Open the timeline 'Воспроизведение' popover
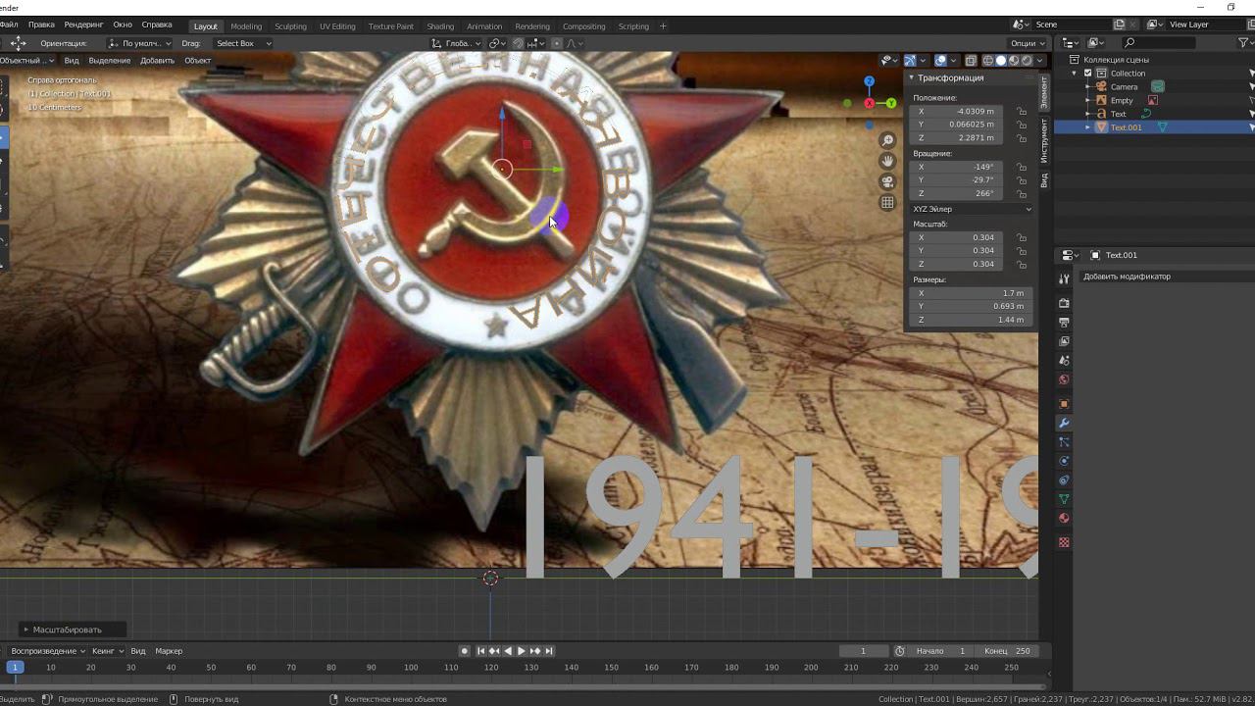 tap(48, 651)
